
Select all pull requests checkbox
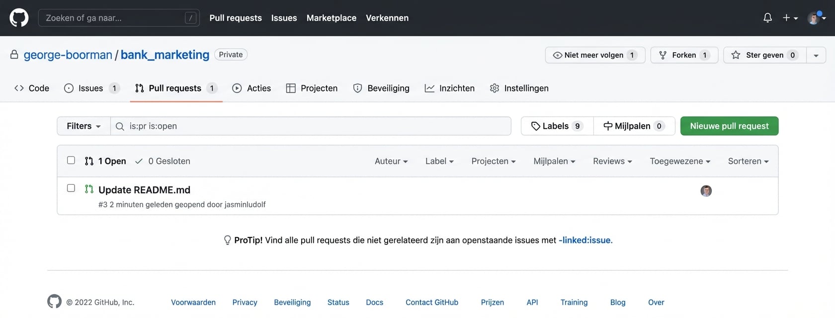[71, 160]
